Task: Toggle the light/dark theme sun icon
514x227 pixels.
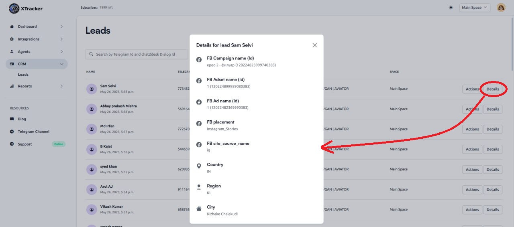Action: pyautogui.click(x=451, y=8)
